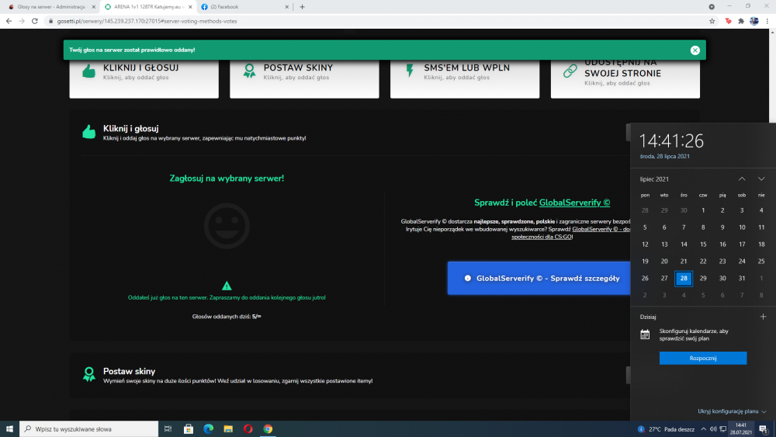This screenshot has height=437, width=776.
Task: Open the Chrome profile avatar
Action: pos(753,21)
